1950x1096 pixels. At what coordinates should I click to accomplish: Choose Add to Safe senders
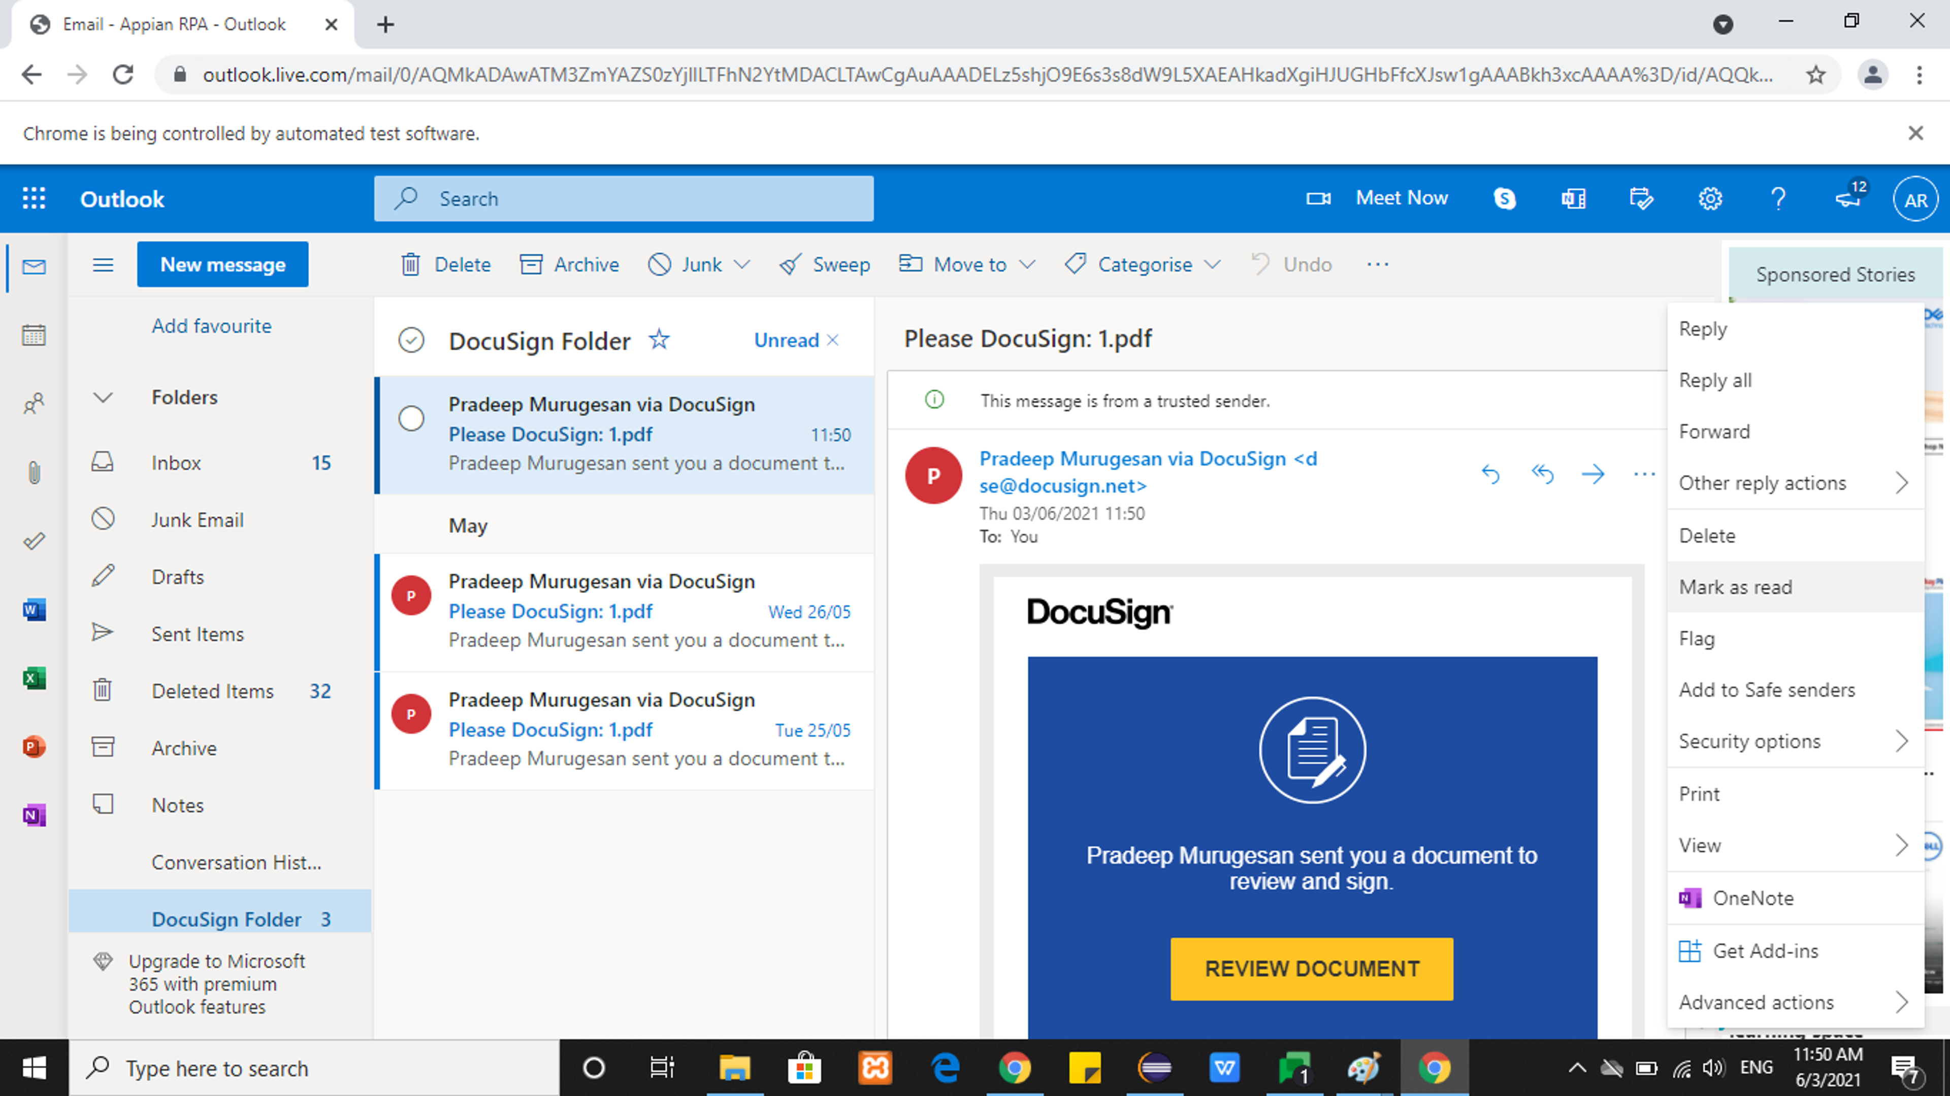pyautogui.click(x=1795, y=689)
